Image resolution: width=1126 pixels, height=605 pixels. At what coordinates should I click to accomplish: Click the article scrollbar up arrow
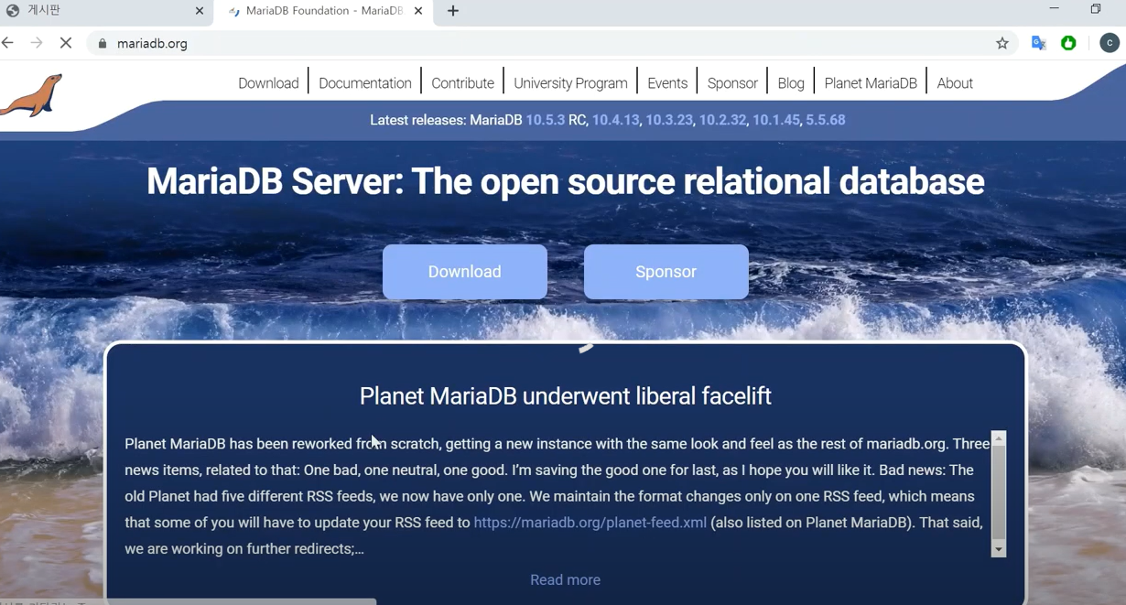[999, 439]
